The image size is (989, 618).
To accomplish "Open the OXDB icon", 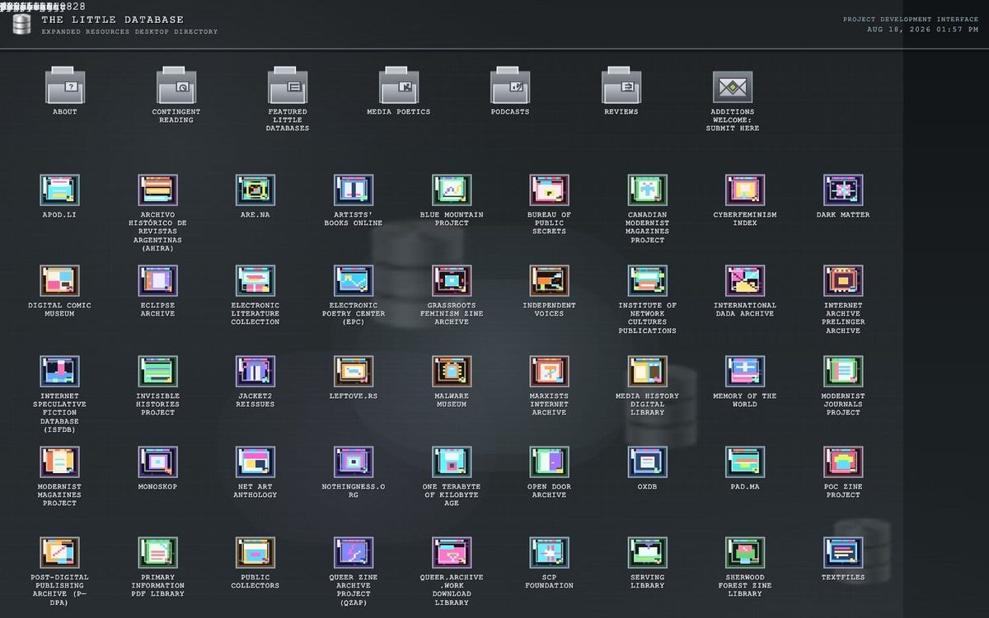I will [x=648, y=461].
